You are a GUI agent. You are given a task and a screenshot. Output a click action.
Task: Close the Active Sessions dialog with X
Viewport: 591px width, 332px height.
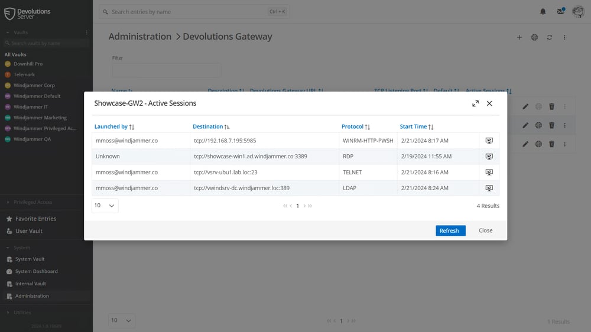[x=489, y=103]
